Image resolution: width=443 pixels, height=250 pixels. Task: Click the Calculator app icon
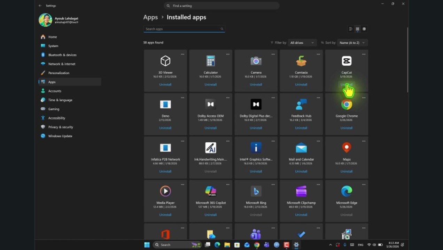(x=211, y=61)
